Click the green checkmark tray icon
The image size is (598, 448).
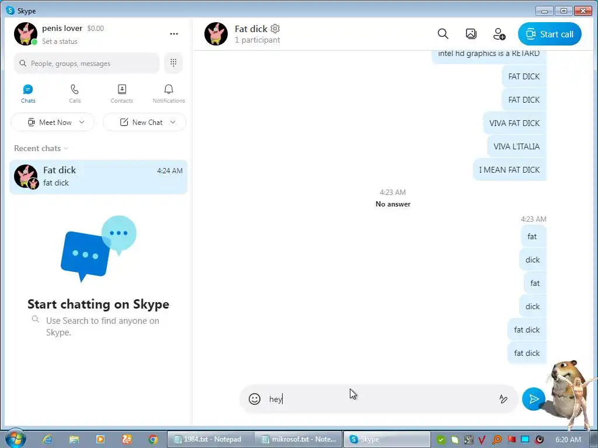[x=441, y=440]
